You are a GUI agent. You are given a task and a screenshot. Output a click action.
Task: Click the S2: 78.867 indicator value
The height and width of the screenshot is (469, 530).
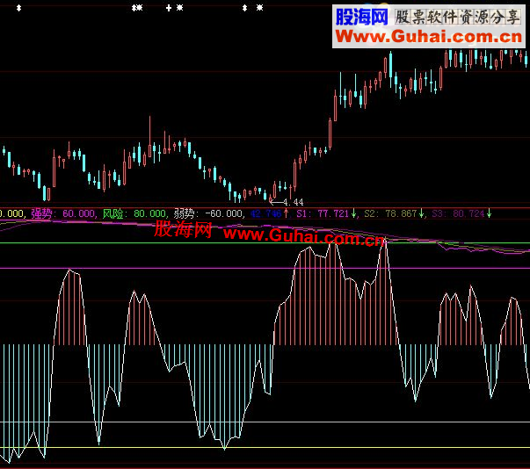pyautogui.click(x=390, y=213)
